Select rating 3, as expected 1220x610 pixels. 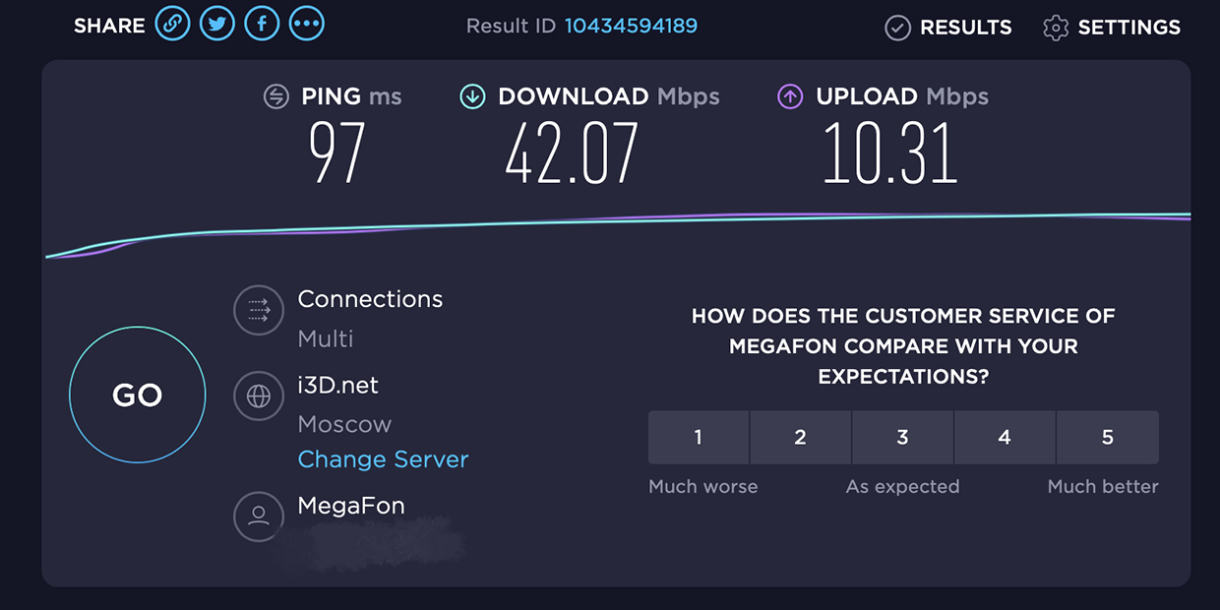coord(902,437)
